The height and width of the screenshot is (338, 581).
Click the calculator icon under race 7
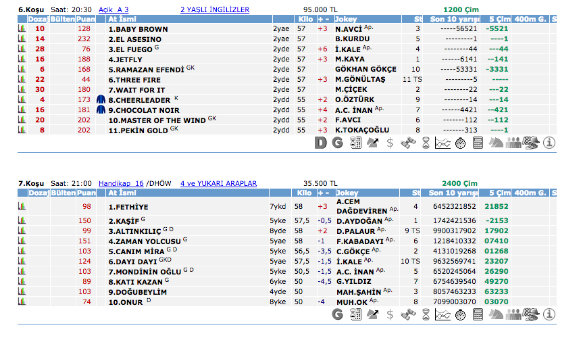pos(478,314)
